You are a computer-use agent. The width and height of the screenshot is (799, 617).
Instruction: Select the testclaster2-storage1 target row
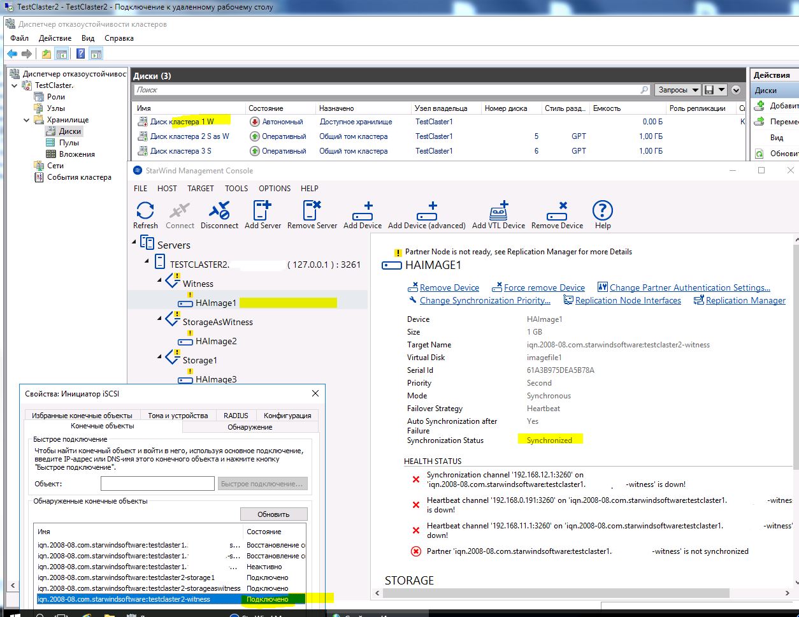(169, 577)
